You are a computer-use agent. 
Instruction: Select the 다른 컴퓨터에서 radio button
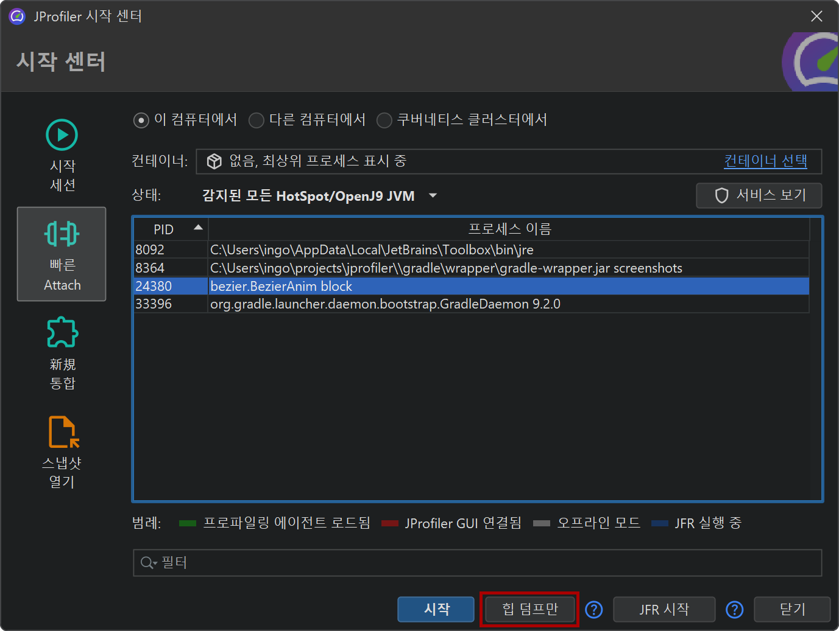coord(257,120)
